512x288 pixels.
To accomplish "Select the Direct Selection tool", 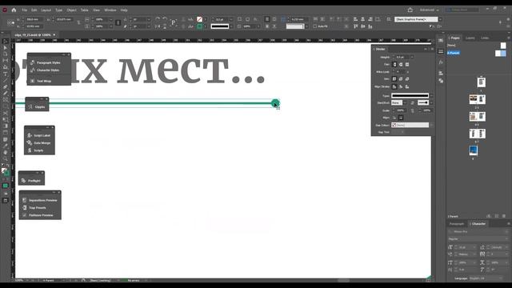I will 6,48.
